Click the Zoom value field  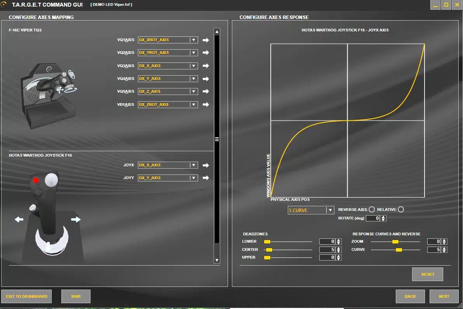point(434,242)
